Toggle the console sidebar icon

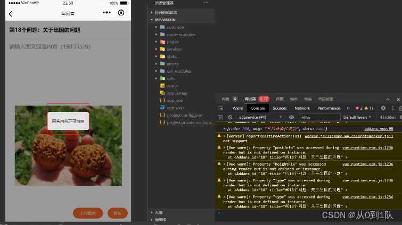coord(220,117)
